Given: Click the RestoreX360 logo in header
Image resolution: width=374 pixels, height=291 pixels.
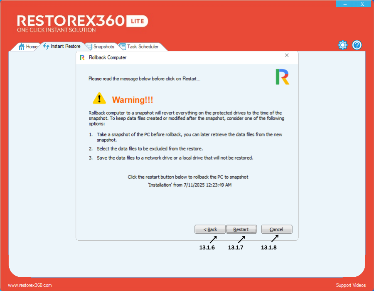Looking at the screenshot, I should point(71,21).
